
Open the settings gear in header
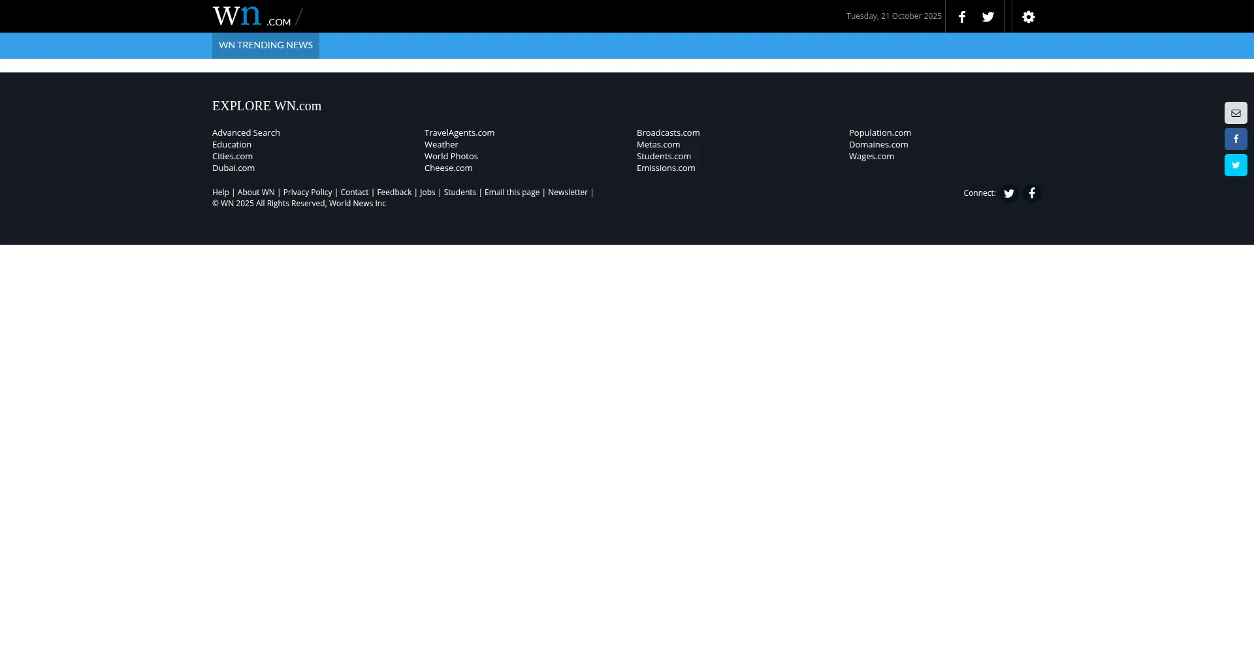tap(1028, 17)
